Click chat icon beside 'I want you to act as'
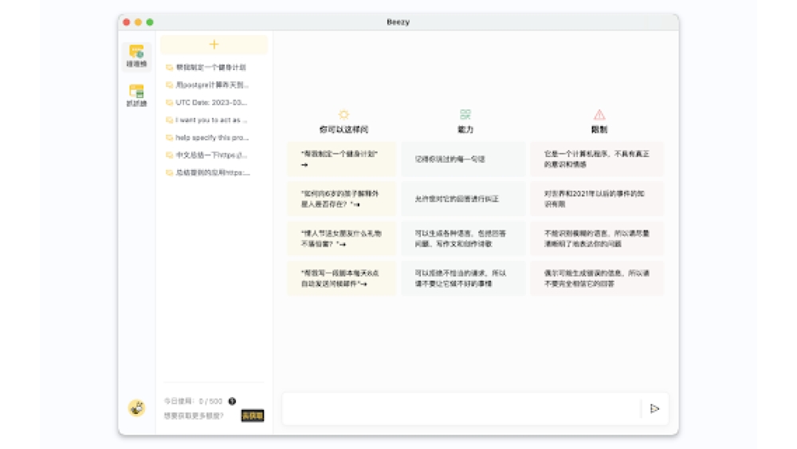The width and height of the screenshot is (797, 449). (169, 120)
